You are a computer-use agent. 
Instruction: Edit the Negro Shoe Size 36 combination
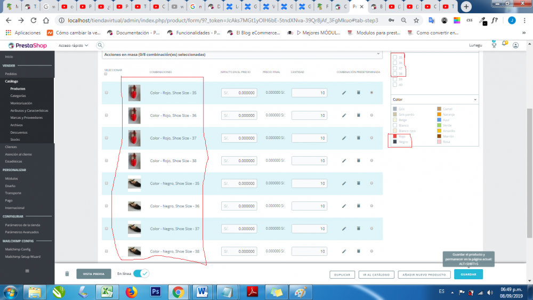(x=344, y=206)
